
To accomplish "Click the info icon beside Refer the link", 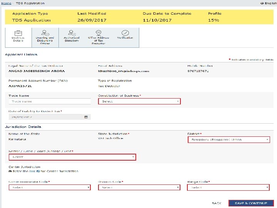I will pyautogui.click(x=10, y=171).
